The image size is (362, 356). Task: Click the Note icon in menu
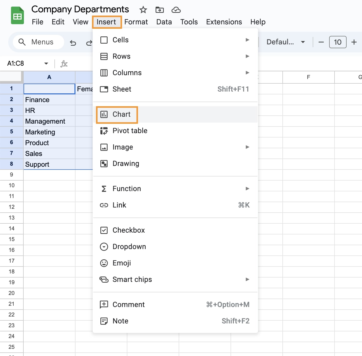104,321
